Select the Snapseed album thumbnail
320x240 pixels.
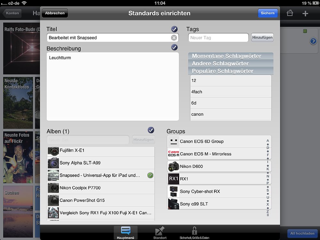click(53, 175)
